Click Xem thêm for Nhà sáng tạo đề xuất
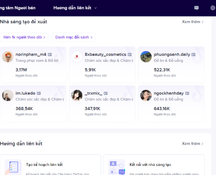Screen dimensions: 216x175 pyautogui.click(x=193, y=22)
